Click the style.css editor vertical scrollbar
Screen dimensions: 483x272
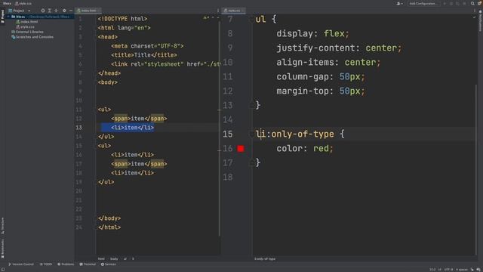pyautogui.click(x=476, y=169)
